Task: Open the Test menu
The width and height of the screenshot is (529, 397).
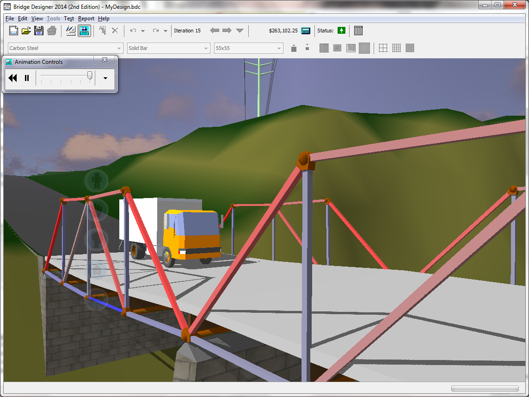Action: [x=69, y=19]
